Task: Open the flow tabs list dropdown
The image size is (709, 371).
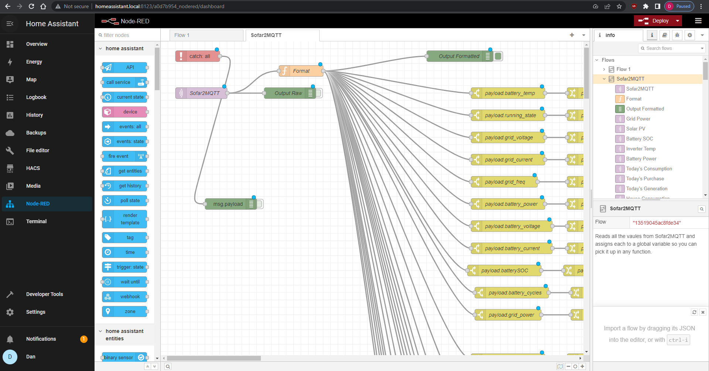Action: [584, 35]
